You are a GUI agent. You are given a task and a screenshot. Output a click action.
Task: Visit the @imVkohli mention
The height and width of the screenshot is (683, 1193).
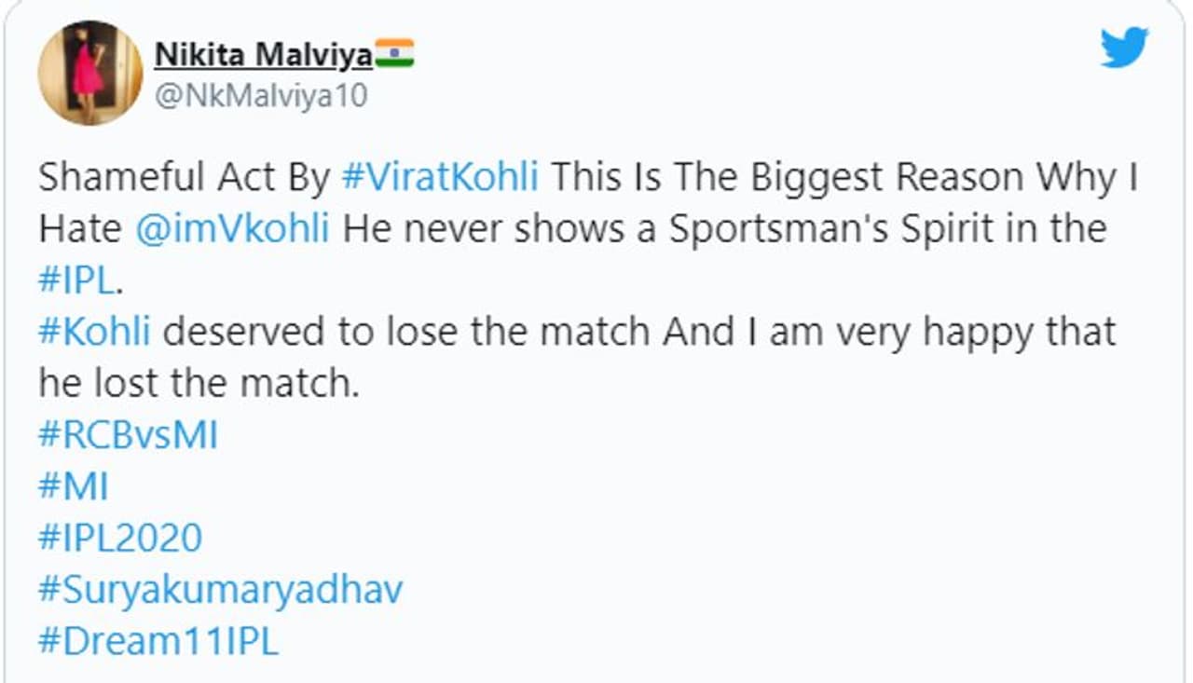(x=232, y=229)
